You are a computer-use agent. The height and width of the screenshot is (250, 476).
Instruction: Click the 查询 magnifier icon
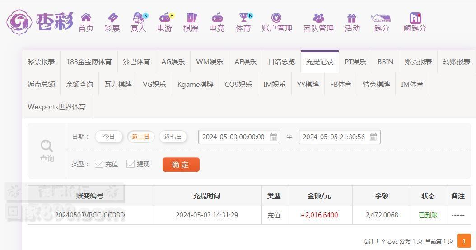[x=47, y=146]
